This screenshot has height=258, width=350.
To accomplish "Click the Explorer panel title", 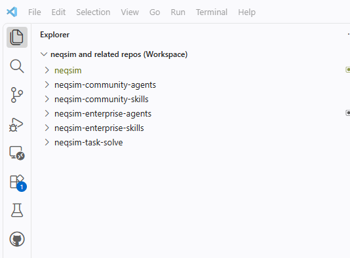I will pos(54,35).
